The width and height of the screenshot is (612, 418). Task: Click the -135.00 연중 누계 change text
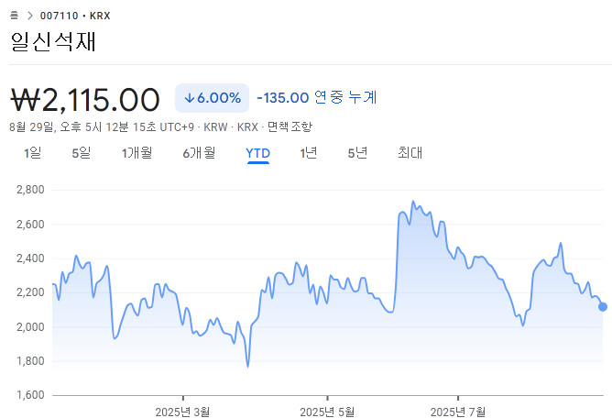[317, 97]
